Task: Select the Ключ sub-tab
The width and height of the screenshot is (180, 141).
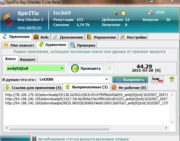Action: pyautogui.click(x=11, y=59)
